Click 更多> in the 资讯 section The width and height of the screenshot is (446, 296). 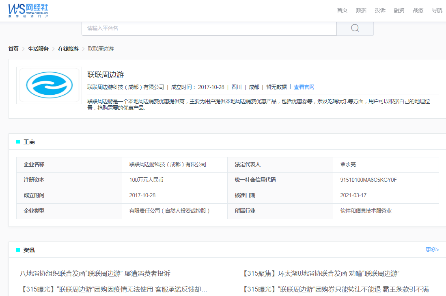432,250
